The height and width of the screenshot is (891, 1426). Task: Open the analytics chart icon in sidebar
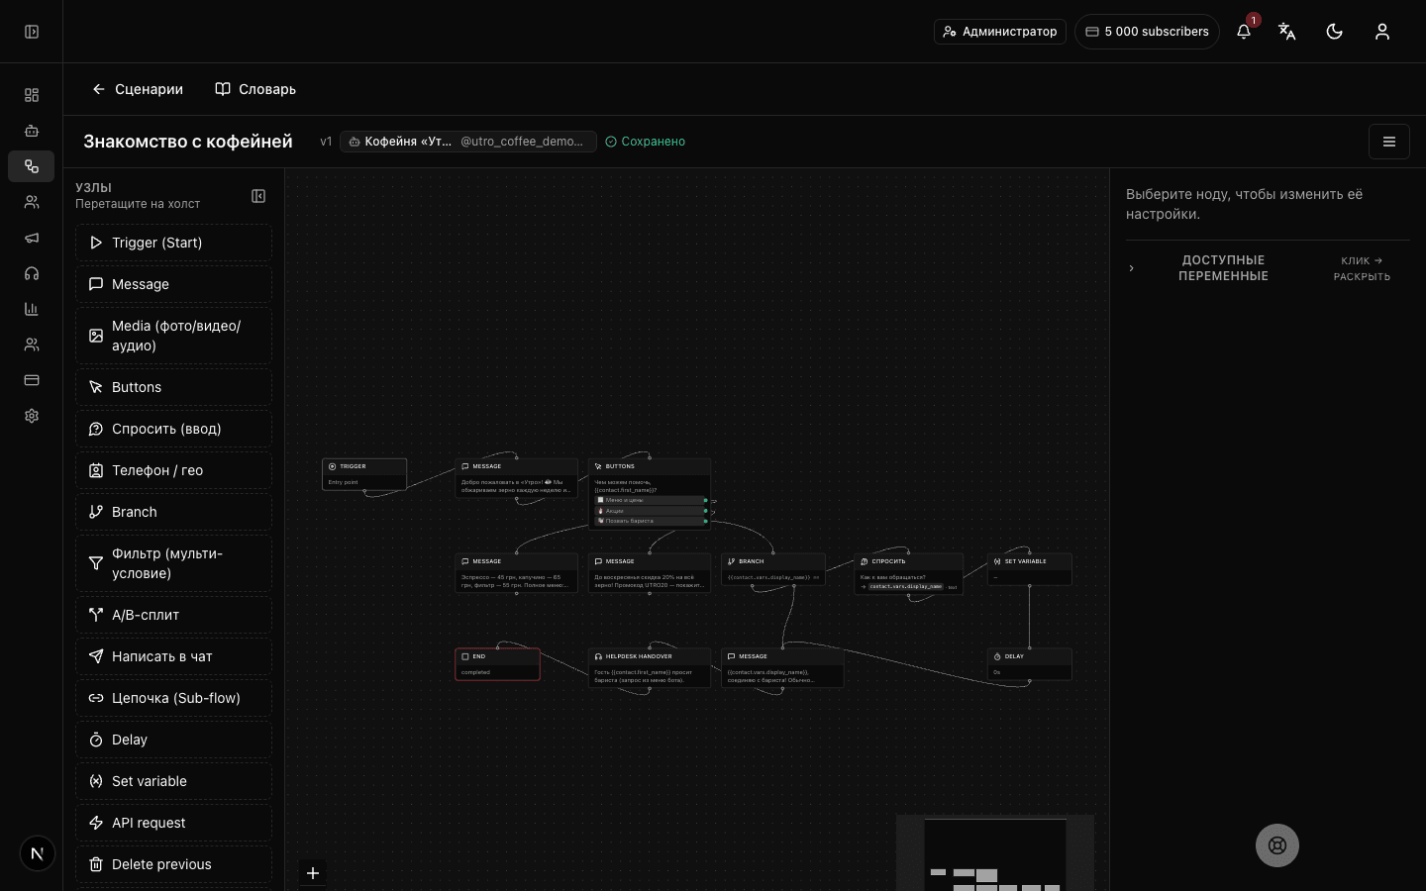[x=32, y=309]
